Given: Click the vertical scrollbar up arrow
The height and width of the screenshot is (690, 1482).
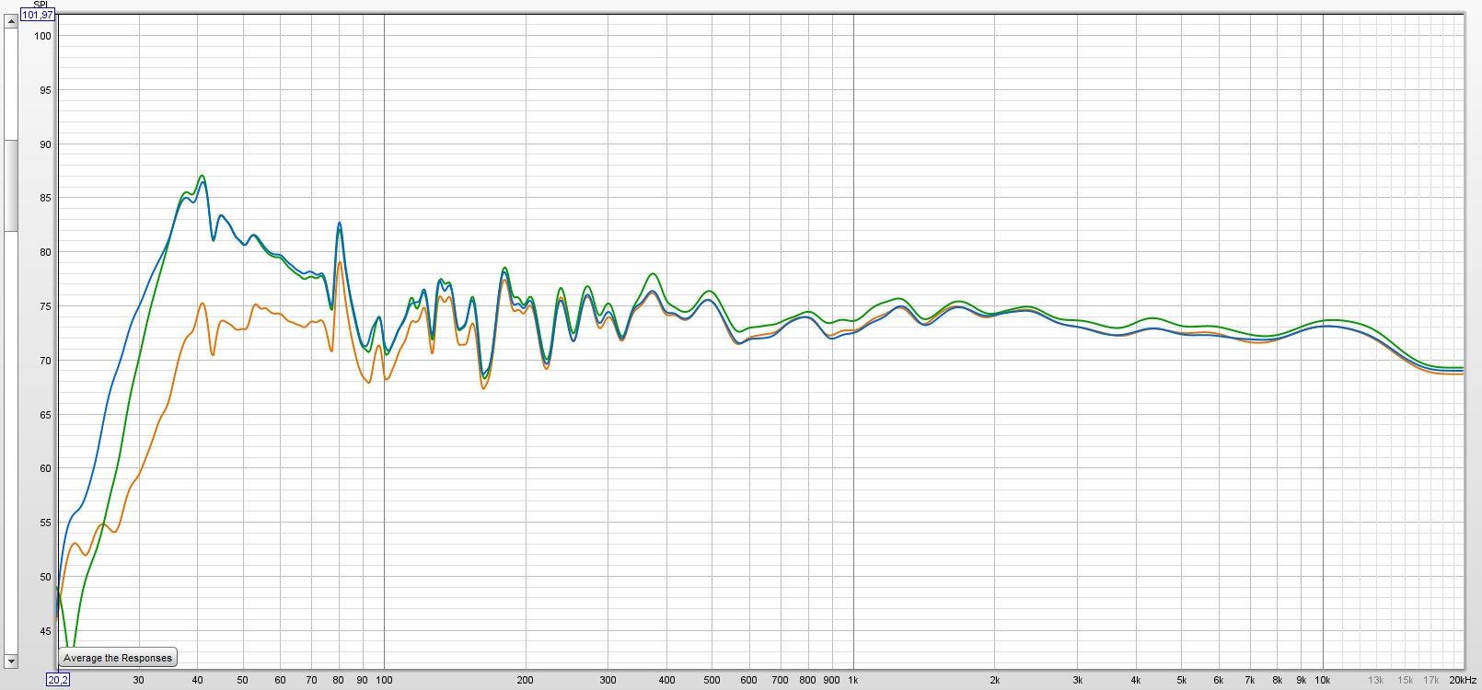Looking at the screenshot, I should tap(11, 21).
